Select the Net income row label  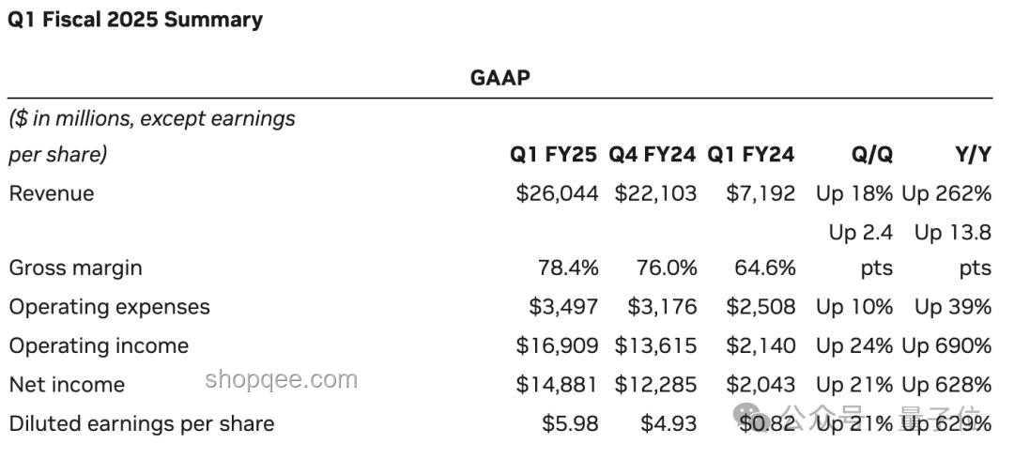(67, 385)
